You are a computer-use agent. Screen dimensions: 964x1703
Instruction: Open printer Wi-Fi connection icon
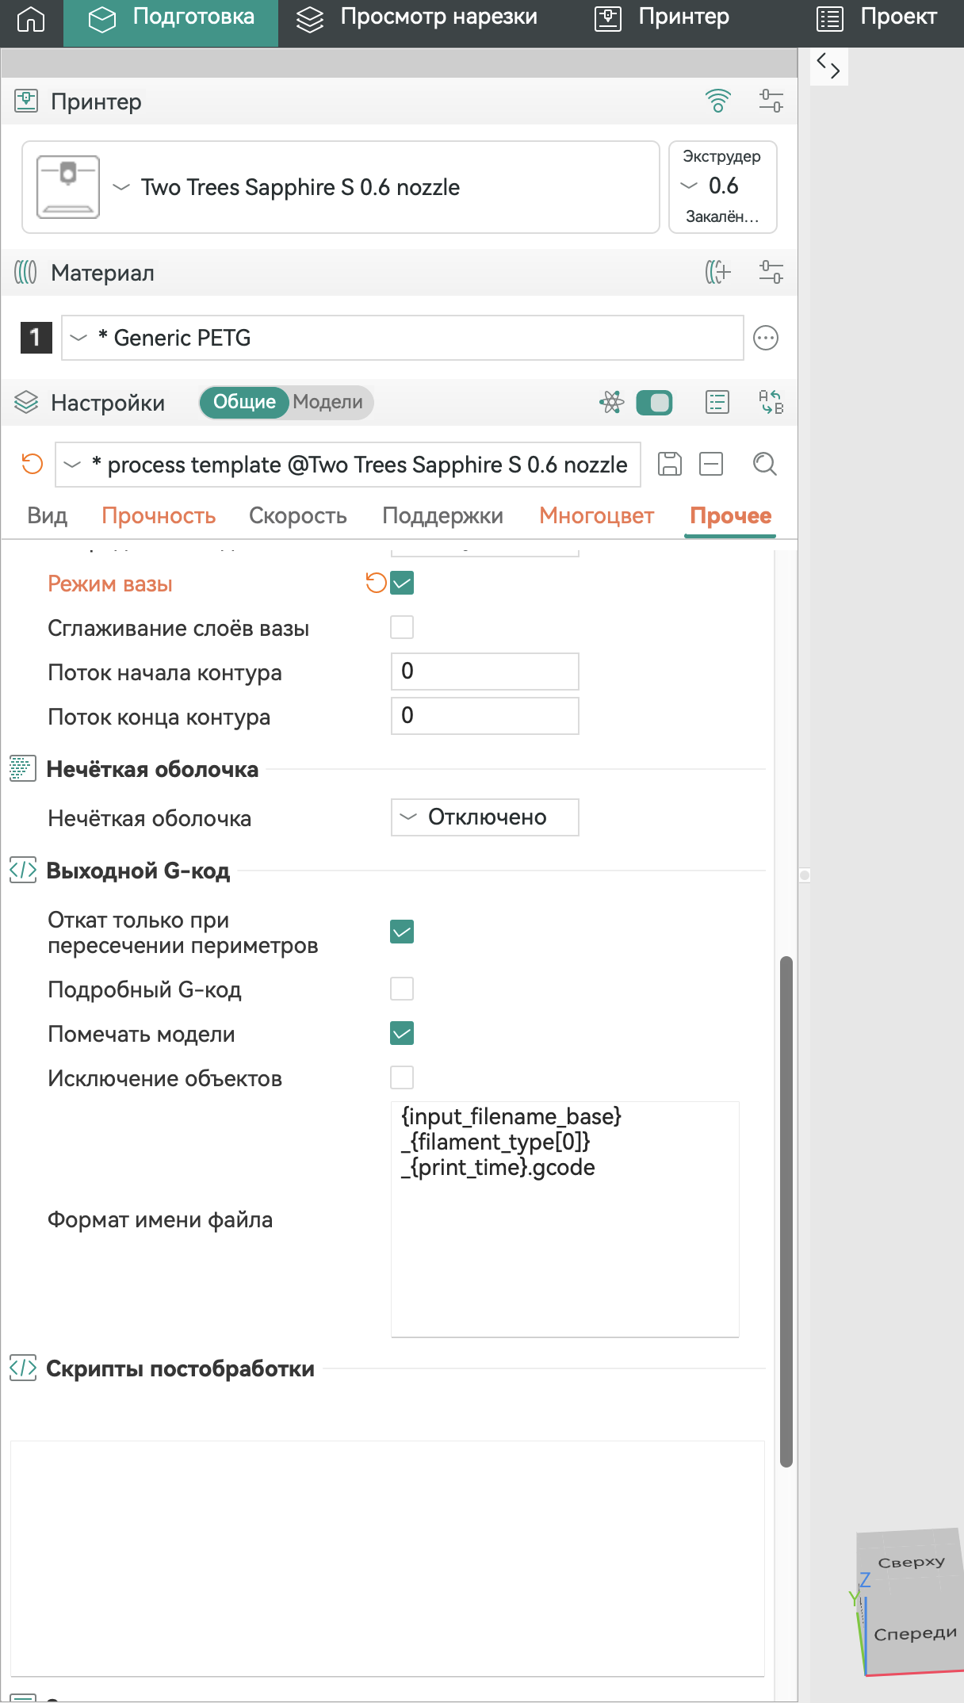coord(718,101)
